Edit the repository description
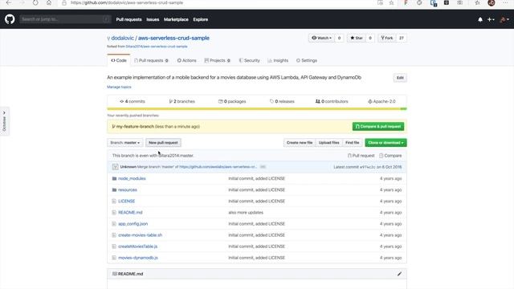Viewport: 514px width, 289px height. coord(400,78)
